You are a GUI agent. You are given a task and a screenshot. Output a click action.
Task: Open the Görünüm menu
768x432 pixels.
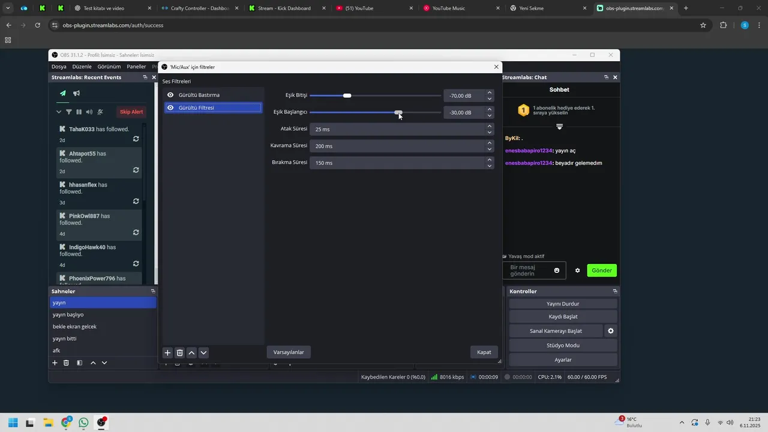click(x=109, y=67)
